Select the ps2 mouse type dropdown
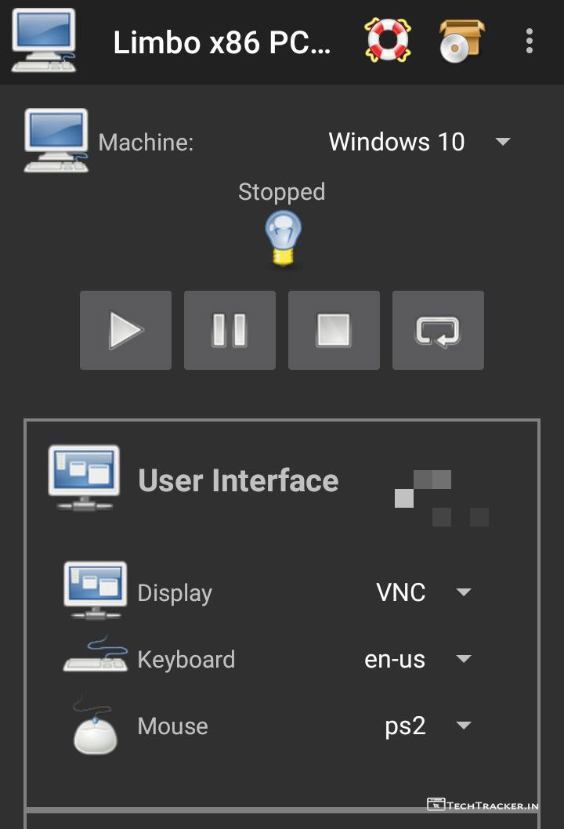Image resolution: width=564 pixels, height=829 pixels. tap(427, 726)
